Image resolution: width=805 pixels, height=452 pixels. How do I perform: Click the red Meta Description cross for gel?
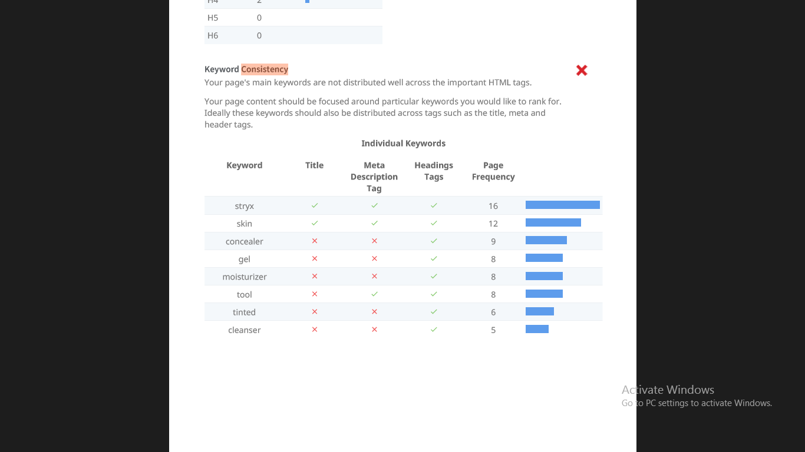tap(374, 258)
